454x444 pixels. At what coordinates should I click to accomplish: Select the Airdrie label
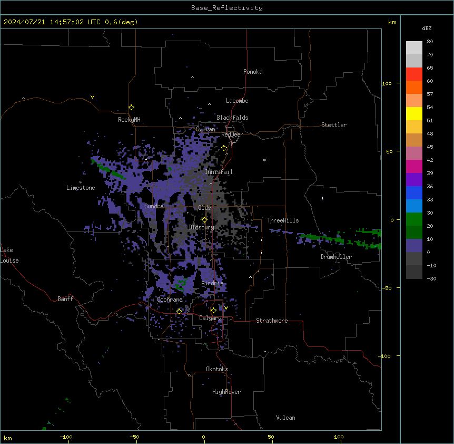pos(212,283)
